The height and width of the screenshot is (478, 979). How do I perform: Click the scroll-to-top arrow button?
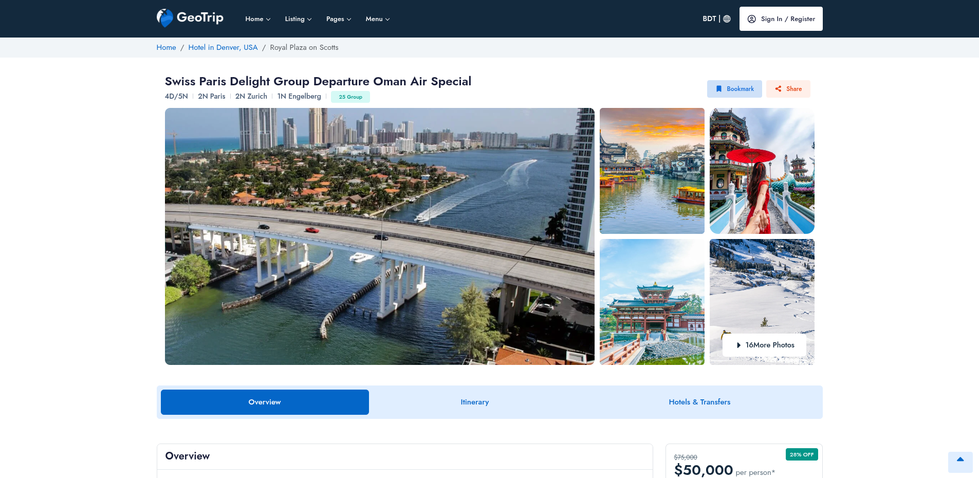point(960,462)
